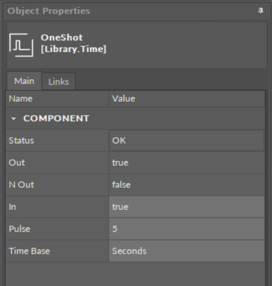Click the pin icon in Object Properties header
This screenshot has height=286, width=272.
coord(260,11)
